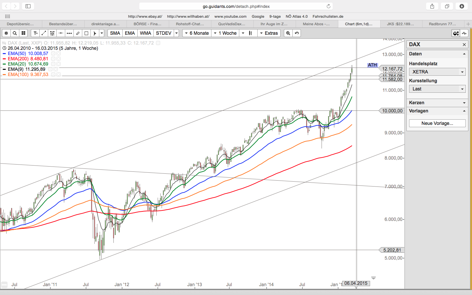Select the rectangle drawing tool
Viewport: 472px width, 295px height.
(87, 33)
